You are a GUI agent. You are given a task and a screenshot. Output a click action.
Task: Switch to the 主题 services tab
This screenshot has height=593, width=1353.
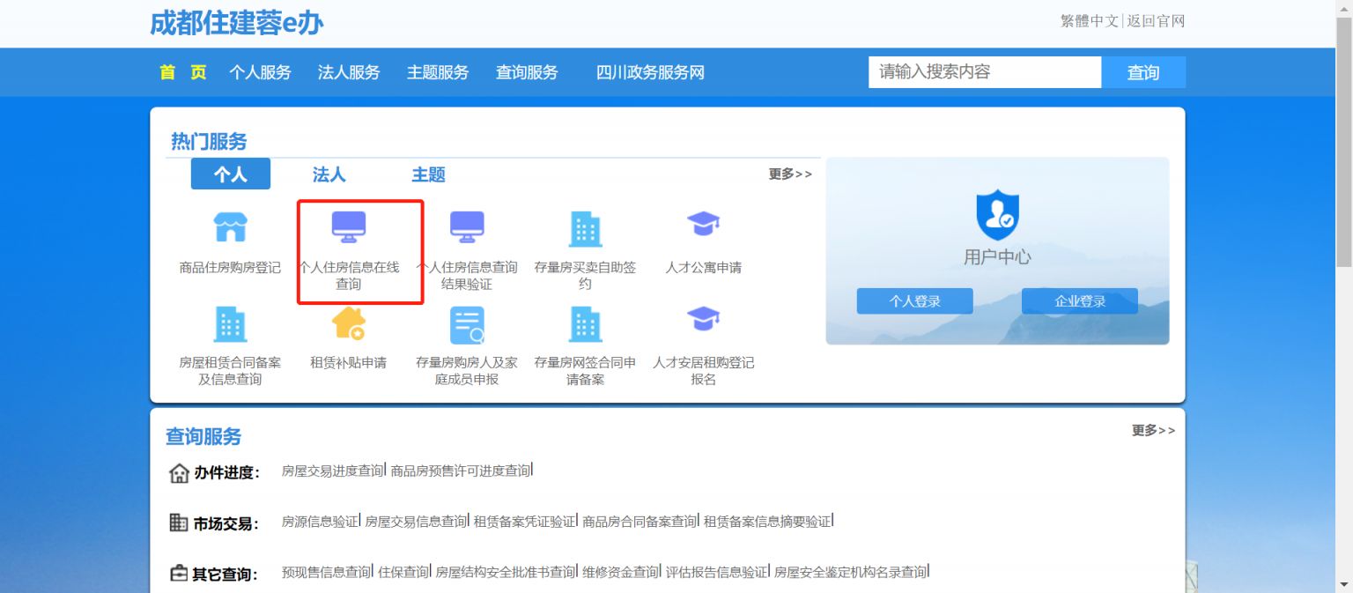click(x=428, y=174)
